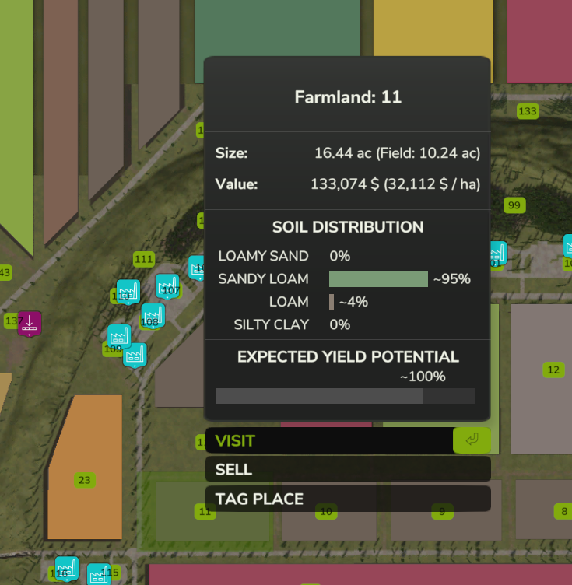Screen dimensions: 572x585
Task: Select farmland number marker 133
Action: click(528, 111)
